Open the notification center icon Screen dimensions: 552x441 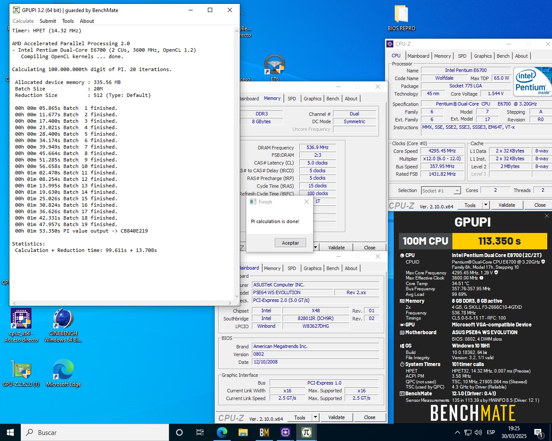[538, 432]
